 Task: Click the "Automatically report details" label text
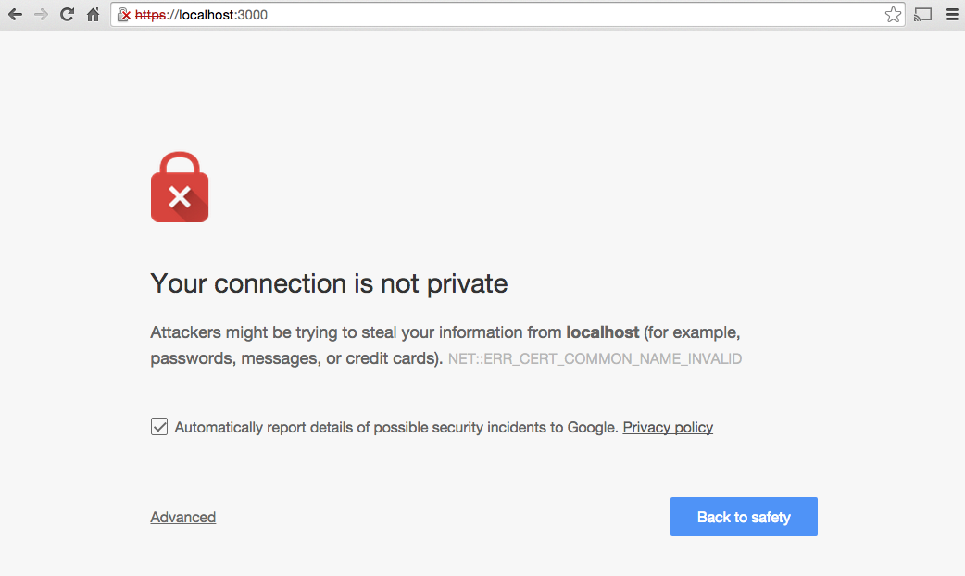click(395, 427)
